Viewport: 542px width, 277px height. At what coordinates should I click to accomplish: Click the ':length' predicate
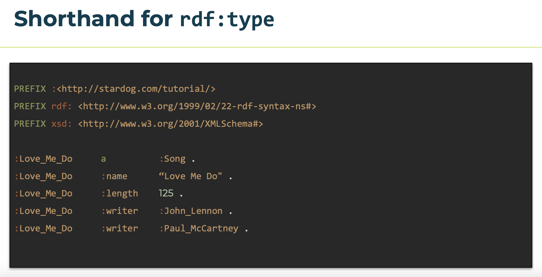click(119, 194)
